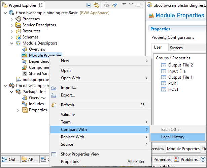Viewport: 207px width, 168px height.
Task: Click the Processes folder icon
Action: [18, 19]
